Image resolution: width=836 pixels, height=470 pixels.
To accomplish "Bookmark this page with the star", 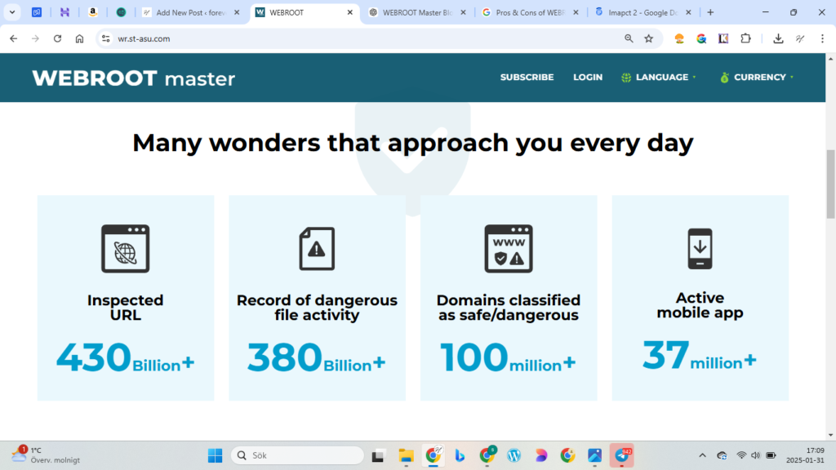I will [x=649, y=38].
